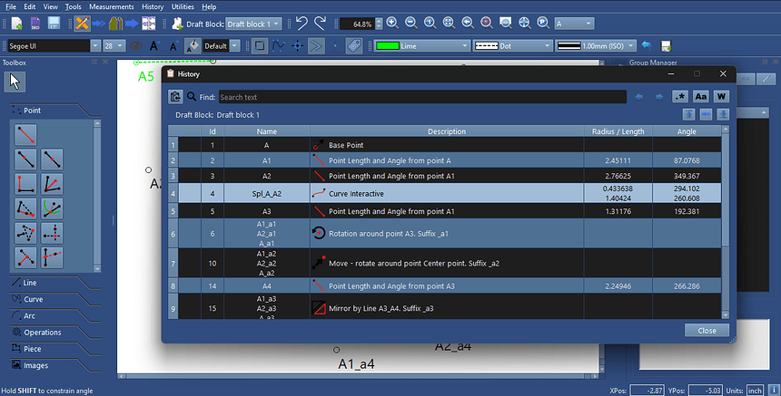Screen dimensions: 781x396
Task: Click the info icon in status bar
Action: tap(772, 390)
